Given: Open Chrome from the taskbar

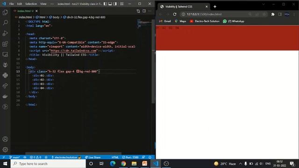Looking at the screenshot, I should pyautogui.click(x=123, y=164).
